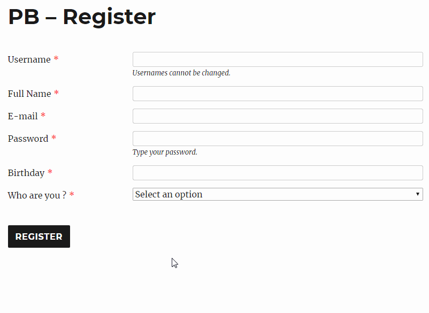Click into the E-mail field
This screenshot has height=313, width=429.
[278, 116]
